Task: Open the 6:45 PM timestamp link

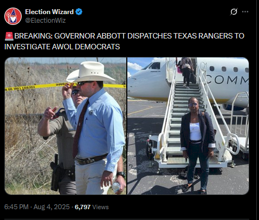Action: [16, 207]
